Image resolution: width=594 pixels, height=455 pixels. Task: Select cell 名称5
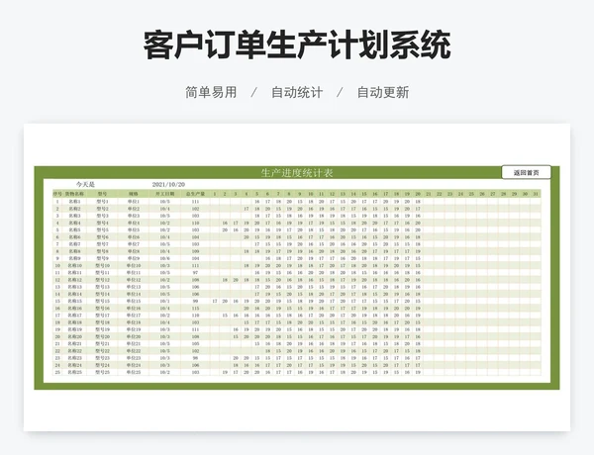point(74,229)
